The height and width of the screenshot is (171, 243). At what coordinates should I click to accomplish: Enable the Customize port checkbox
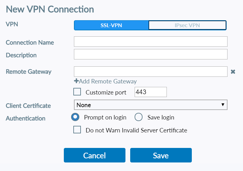click(x=77, y=92)
